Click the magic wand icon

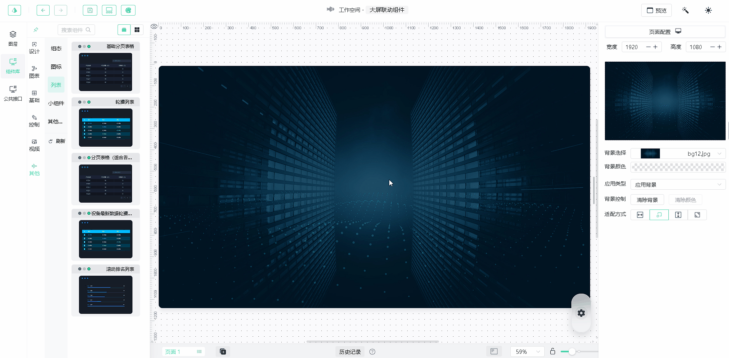[685, 10]
